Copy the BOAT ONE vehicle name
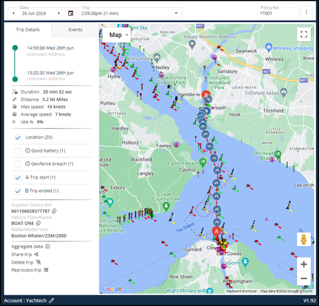Viewport: 319px width, 306px height. (x=38, y=223)
